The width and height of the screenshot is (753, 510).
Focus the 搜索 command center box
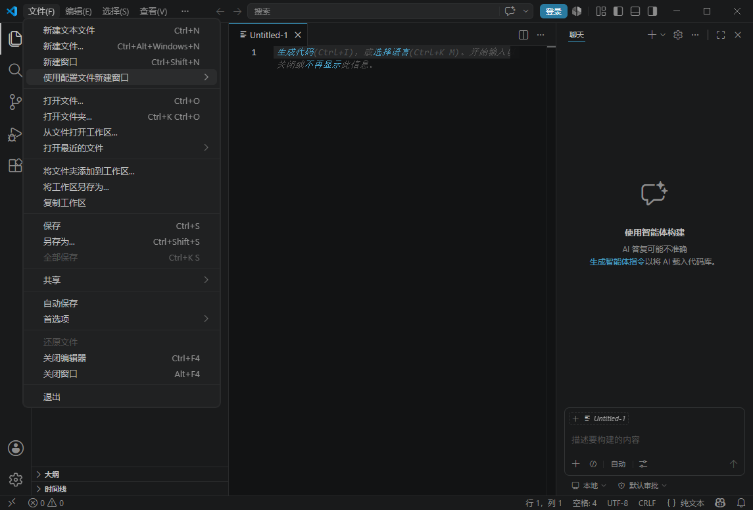click(375, 11)
